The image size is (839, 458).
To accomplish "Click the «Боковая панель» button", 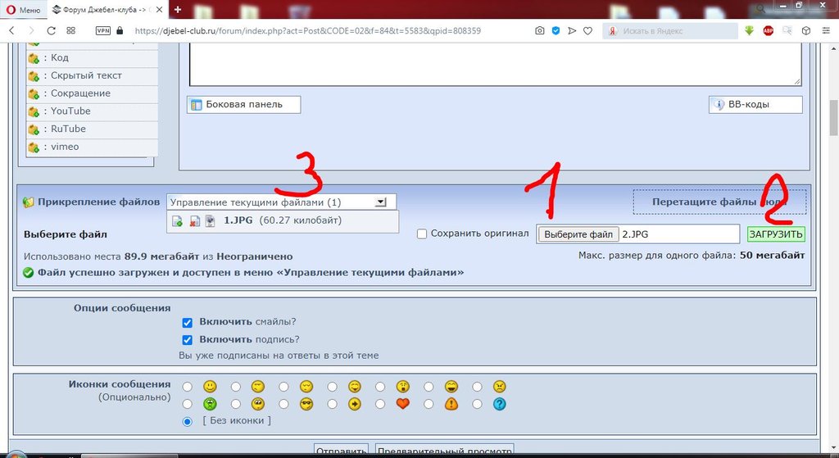I will point(244,104).
